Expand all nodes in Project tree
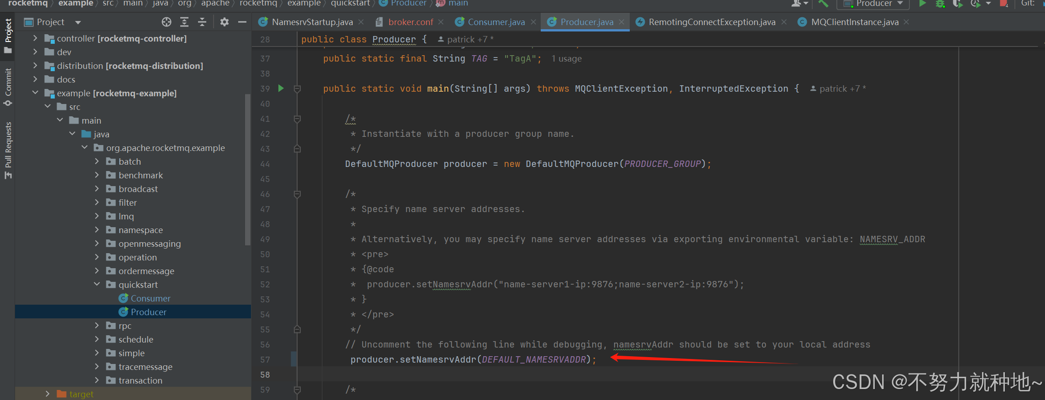The image size is (1045, 400). pos(184,22)
